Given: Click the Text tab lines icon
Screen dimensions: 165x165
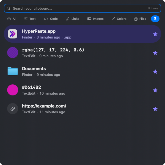Looking at the screenshot, I should pyautogui.click(x=26, y=19).
